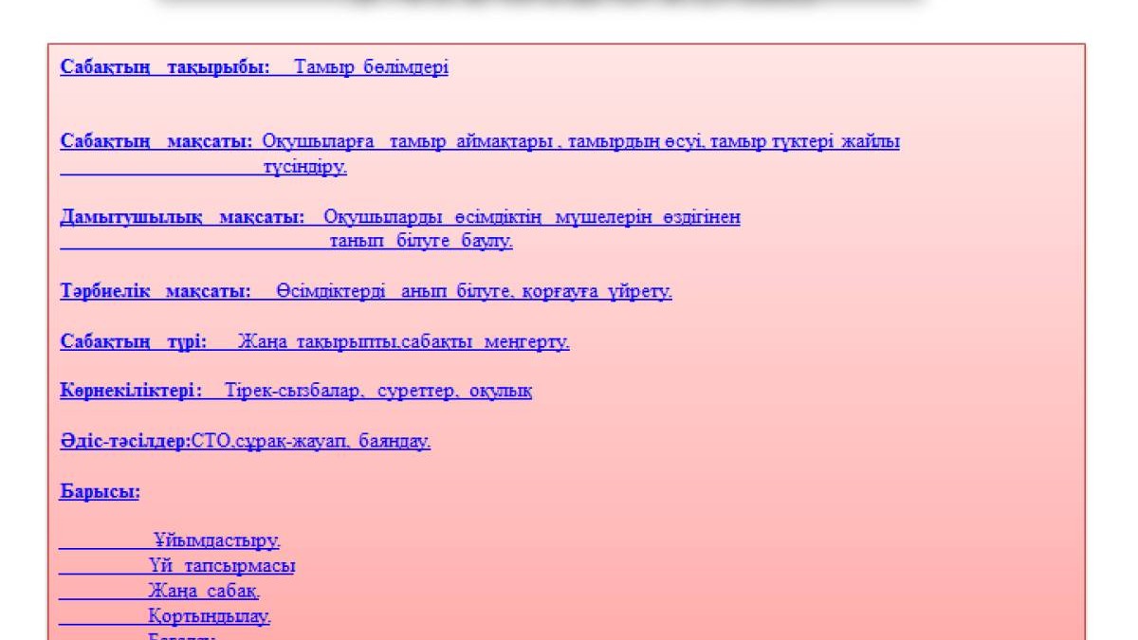Click the text 'Тамыр бөлімдері'
Viewport: 1138px width, 640px height.
371,68
